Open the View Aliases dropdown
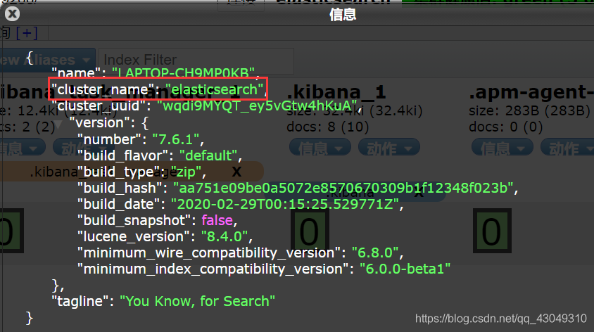Viewport: 594px width, 332px height. pos(47,60)
